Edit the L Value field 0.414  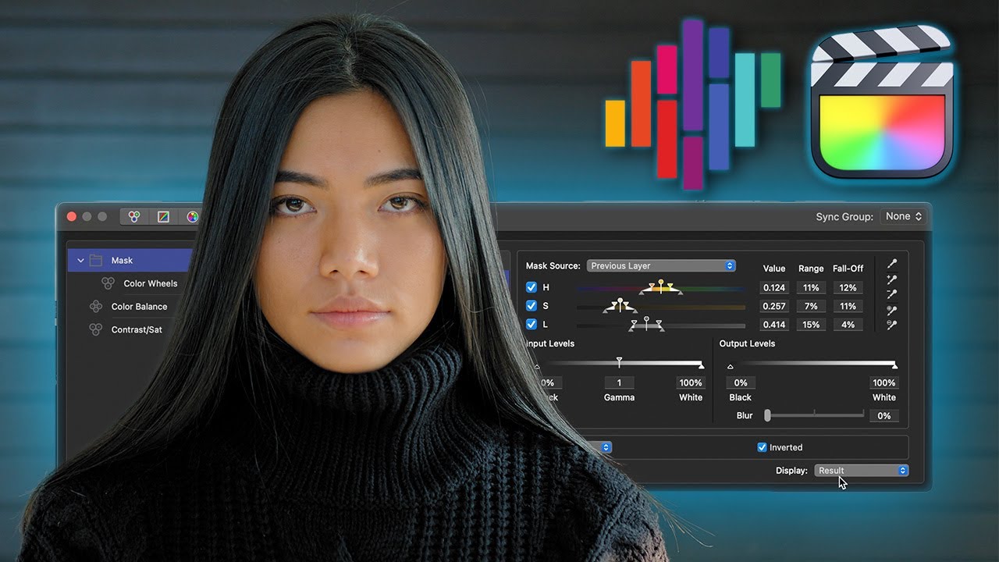(774, 324)
